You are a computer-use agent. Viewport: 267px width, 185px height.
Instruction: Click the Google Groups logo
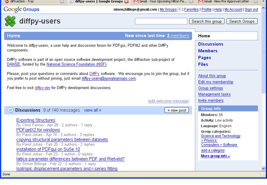coord(21,9)
